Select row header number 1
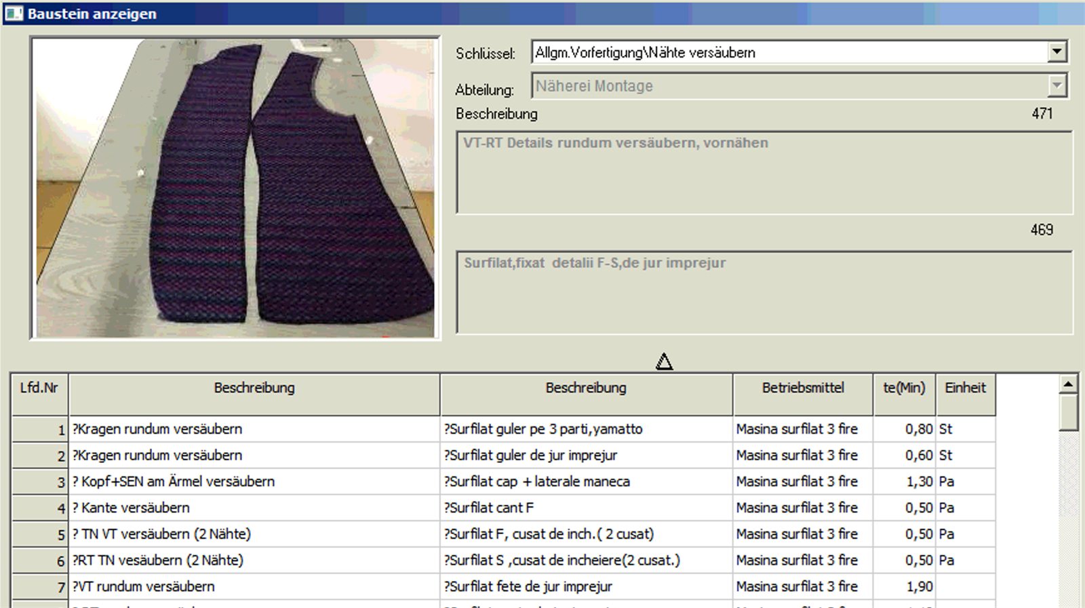 (39, 429)
